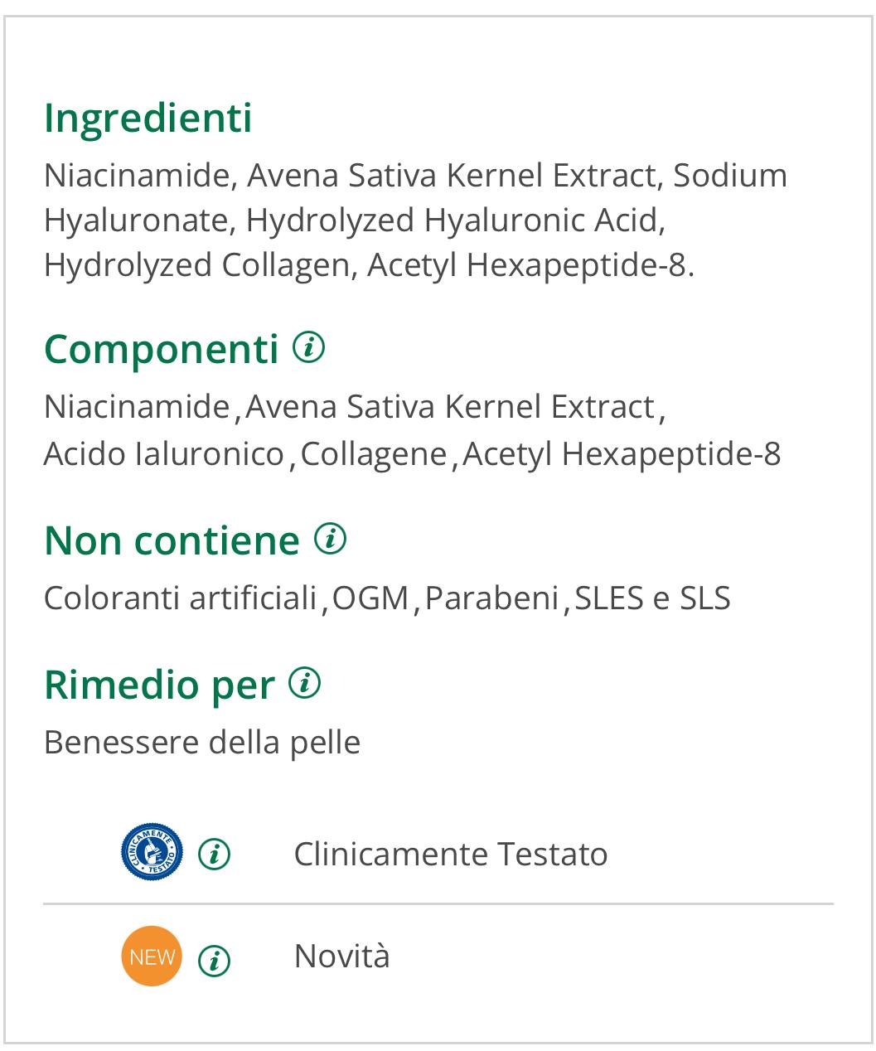Expand the Non contiene section
This screenshot has height=1051, width=876.
[174, 541]
